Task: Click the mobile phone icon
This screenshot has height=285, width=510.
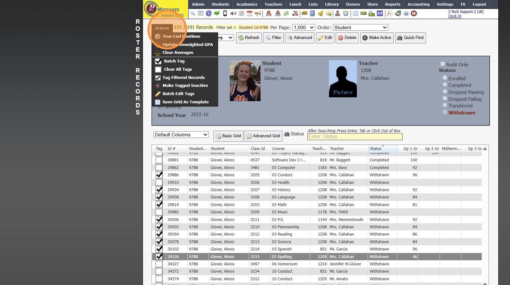Action: coord(225,13)
